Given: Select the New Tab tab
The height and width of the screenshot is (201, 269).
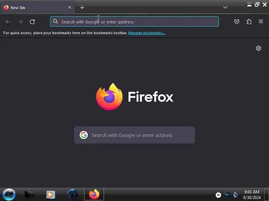Looking at the screenshot, I should (37, 7).
